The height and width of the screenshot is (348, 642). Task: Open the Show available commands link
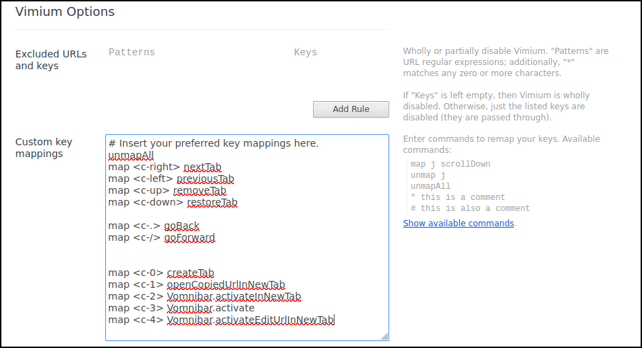458,223
